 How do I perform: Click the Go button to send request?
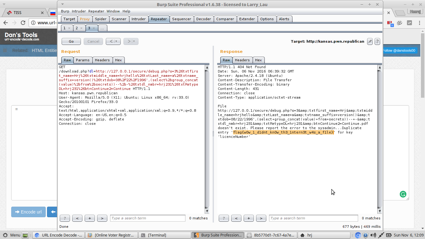tap(71, 41)
